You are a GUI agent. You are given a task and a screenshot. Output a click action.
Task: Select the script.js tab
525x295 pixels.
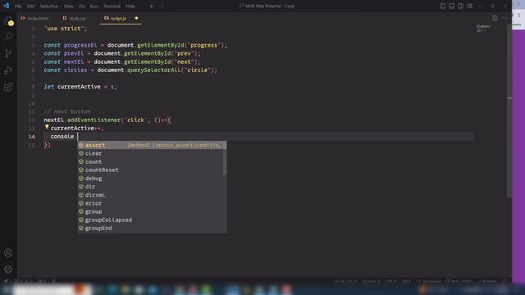118,18
